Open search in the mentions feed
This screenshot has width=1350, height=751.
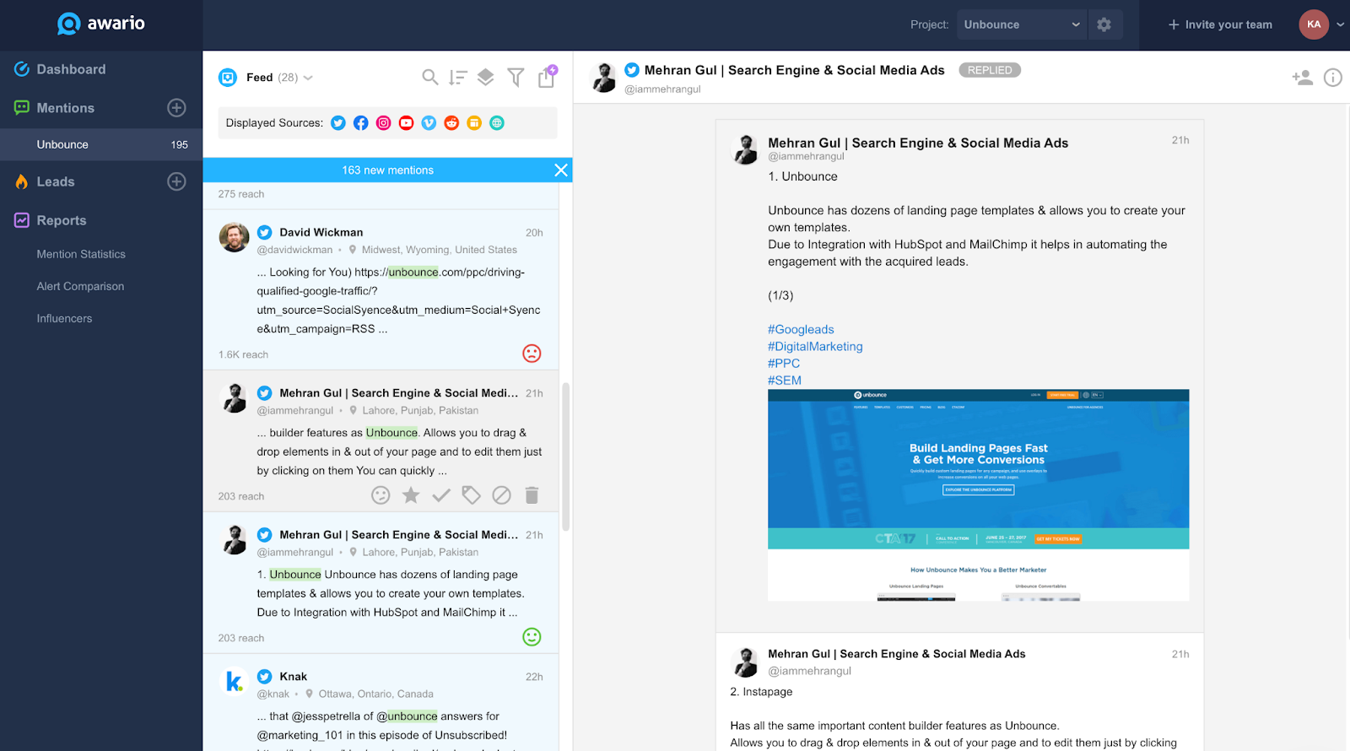click(430, 78)
